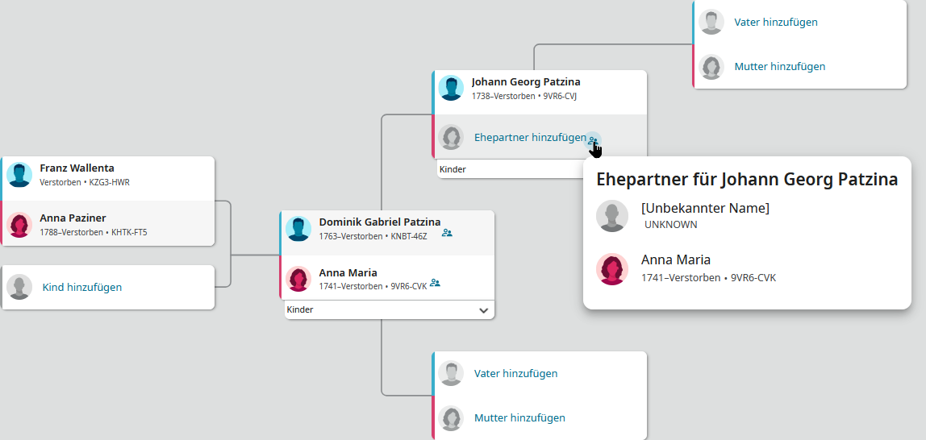926x440 pixels.
Task: Click top Mutter hinzufügen link
Action: pos(779,67)
